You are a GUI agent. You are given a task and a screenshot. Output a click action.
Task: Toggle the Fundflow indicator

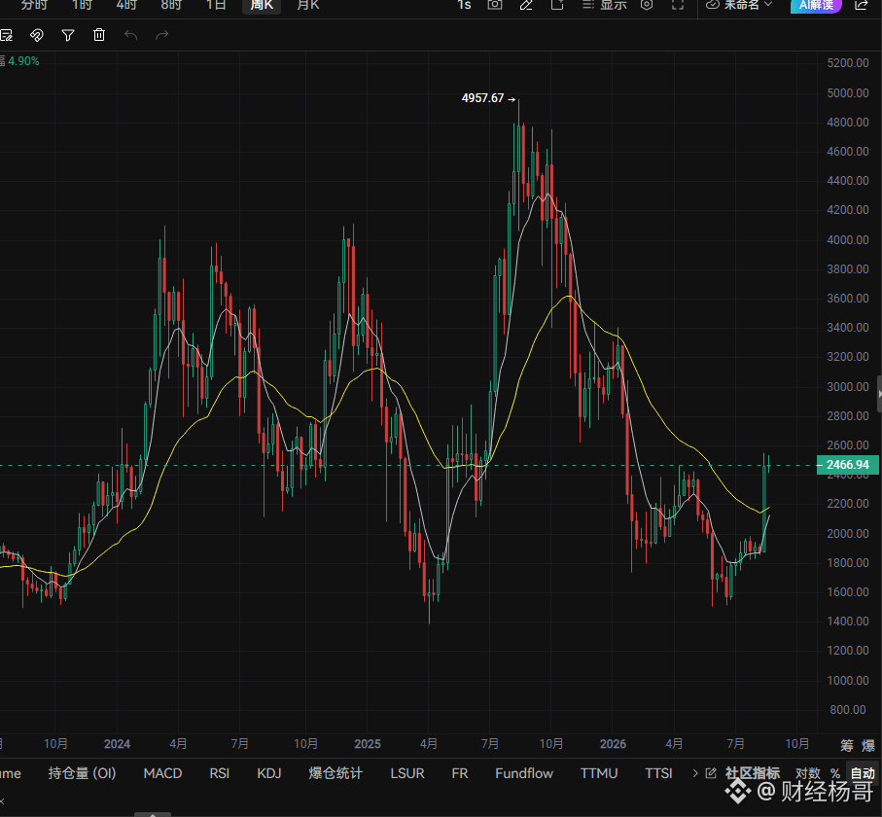coord(524,773)
